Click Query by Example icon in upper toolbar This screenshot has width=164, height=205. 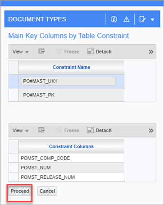pyautogui.click(x=41, y=51)
